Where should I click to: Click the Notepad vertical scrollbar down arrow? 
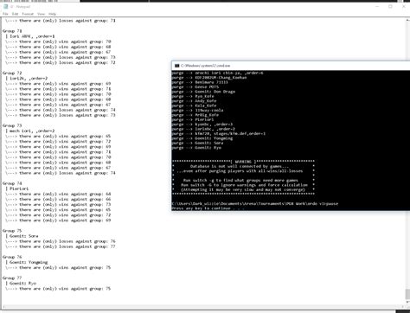(407, 302)
